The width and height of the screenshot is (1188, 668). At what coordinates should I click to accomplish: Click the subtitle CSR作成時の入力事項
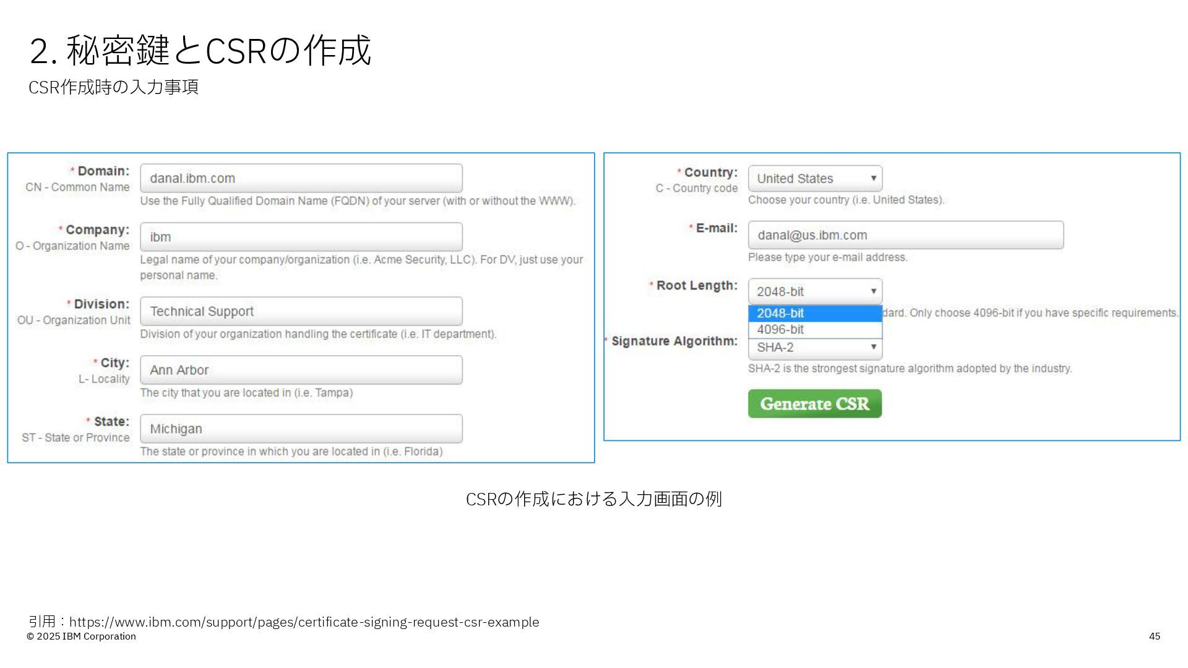pos(113,87)
